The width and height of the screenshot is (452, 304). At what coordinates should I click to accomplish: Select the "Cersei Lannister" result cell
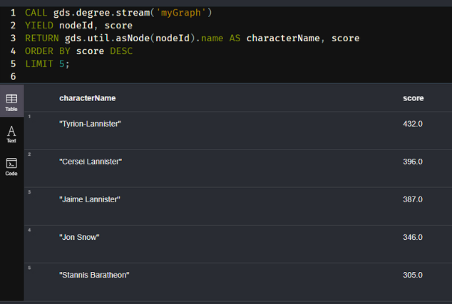[x=91, y=162]
